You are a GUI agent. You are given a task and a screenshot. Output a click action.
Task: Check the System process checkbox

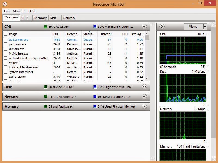click(5, 62)
